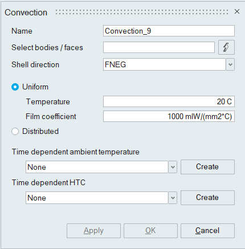Expand the Shell direction dropdown arrow
Image resolution: width=245 pixels, height=249 pixels.
click(x=230, y=64)
